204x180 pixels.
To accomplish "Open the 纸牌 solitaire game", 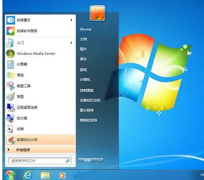I will tap(41, 129).
